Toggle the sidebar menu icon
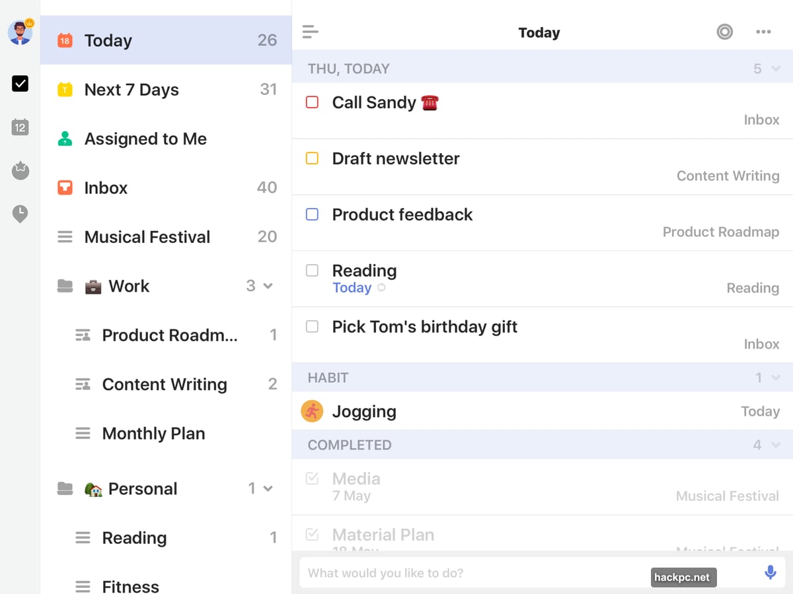The image size is (793, 594). point(310,32)
